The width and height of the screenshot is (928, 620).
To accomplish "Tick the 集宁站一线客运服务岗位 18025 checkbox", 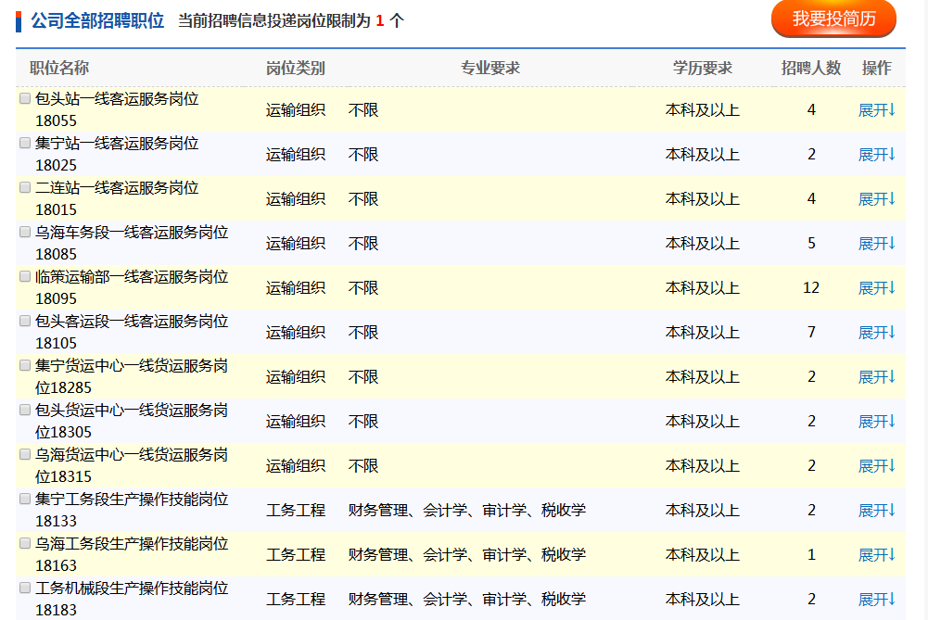I will (x=25, y=143).
